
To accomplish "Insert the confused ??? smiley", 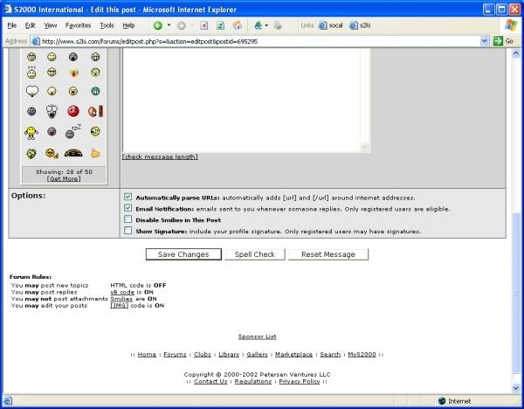I will (31, 72).
